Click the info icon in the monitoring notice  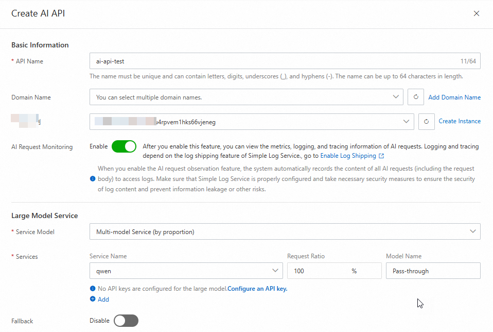coord(93,179)
